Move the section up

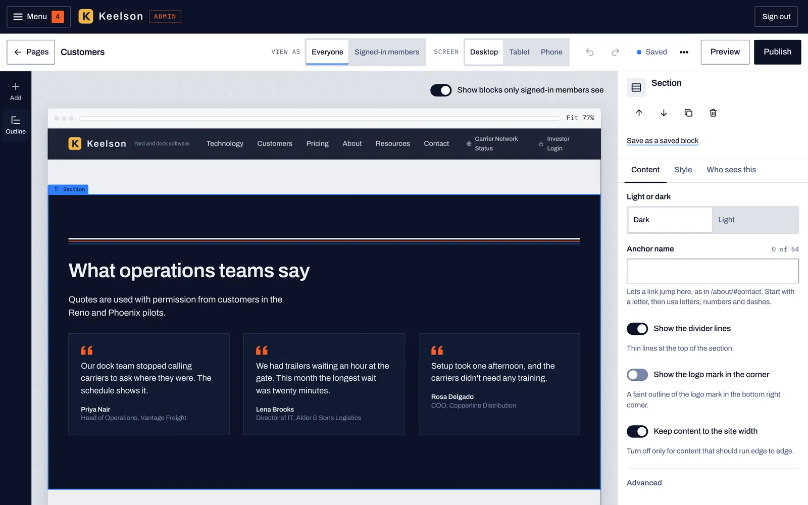coord(639,113)
